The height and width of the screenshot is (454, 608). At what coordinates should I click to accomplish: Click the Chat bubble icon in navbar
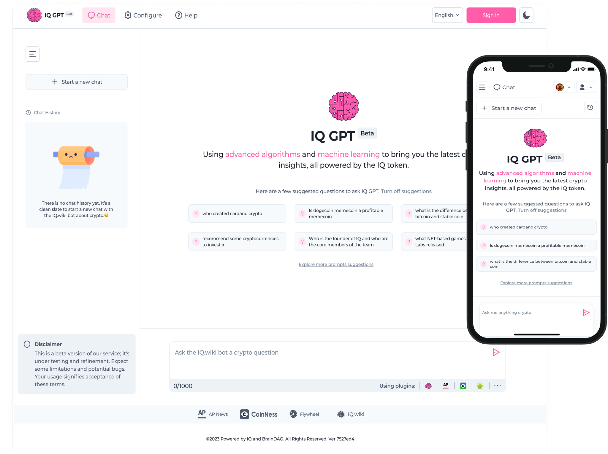pyautogui.click(x=91, y=15)
